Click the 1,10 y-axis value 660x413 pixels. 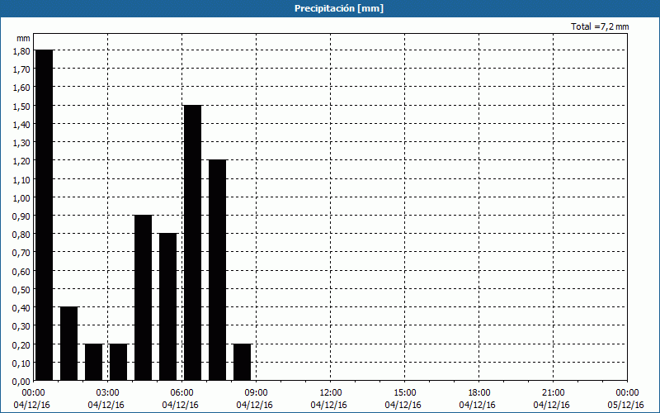[x=21, y=179]
